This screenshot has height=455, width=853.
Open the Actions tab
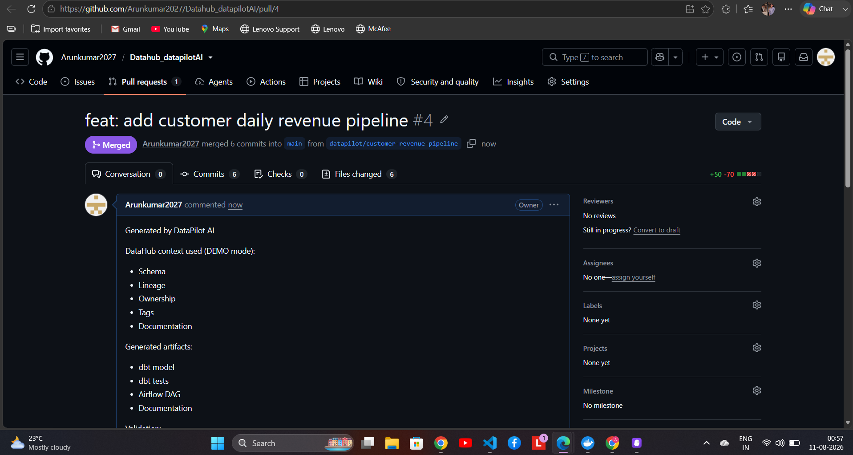point(267,82)
